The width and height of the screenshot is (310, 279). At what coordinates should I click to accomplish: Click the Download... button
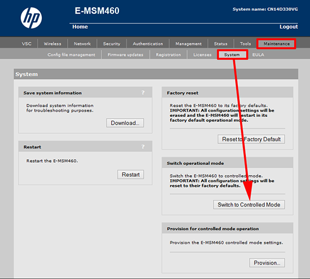(125, 123)
